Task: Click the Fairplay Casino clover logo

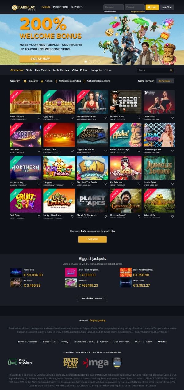Action: [15, 7]
